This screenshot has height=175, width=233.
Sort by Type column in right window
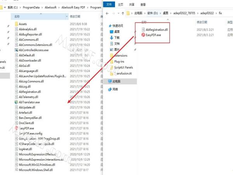click(230, 22)
